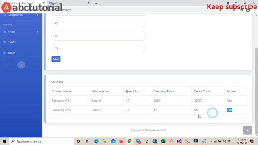Open a new browser tab

tap(96, 3)
